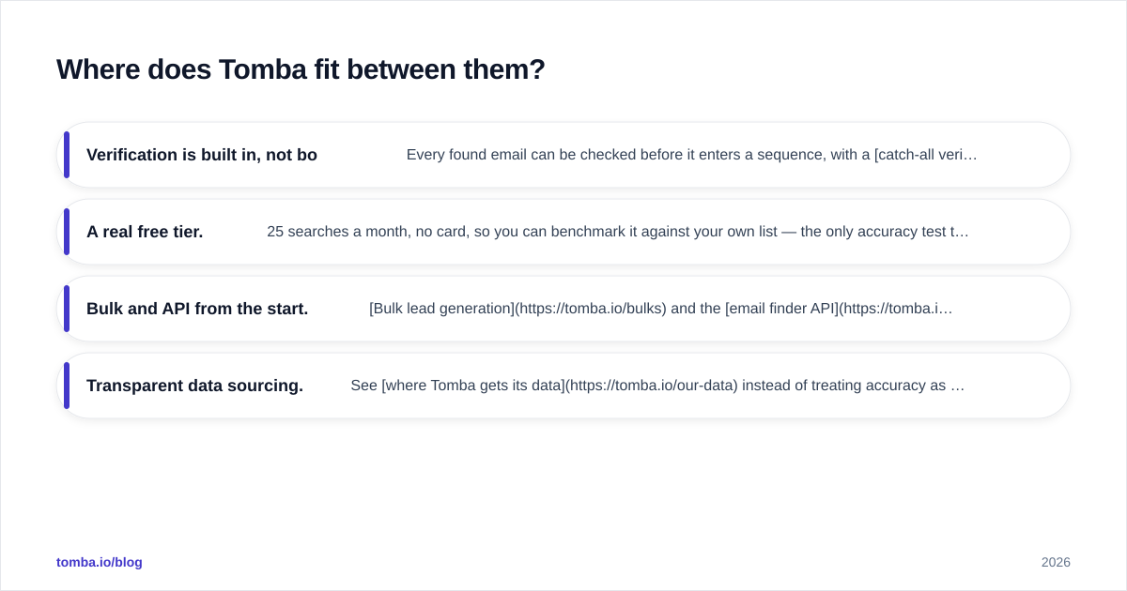1127x591 pixels.
Task: Click the 'A real free tier.' card title
Action: point(145,232)
